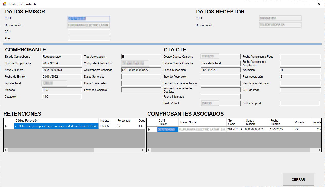
Task: Minimize the Detalle Comprobante window
Action: click(295, 4)
